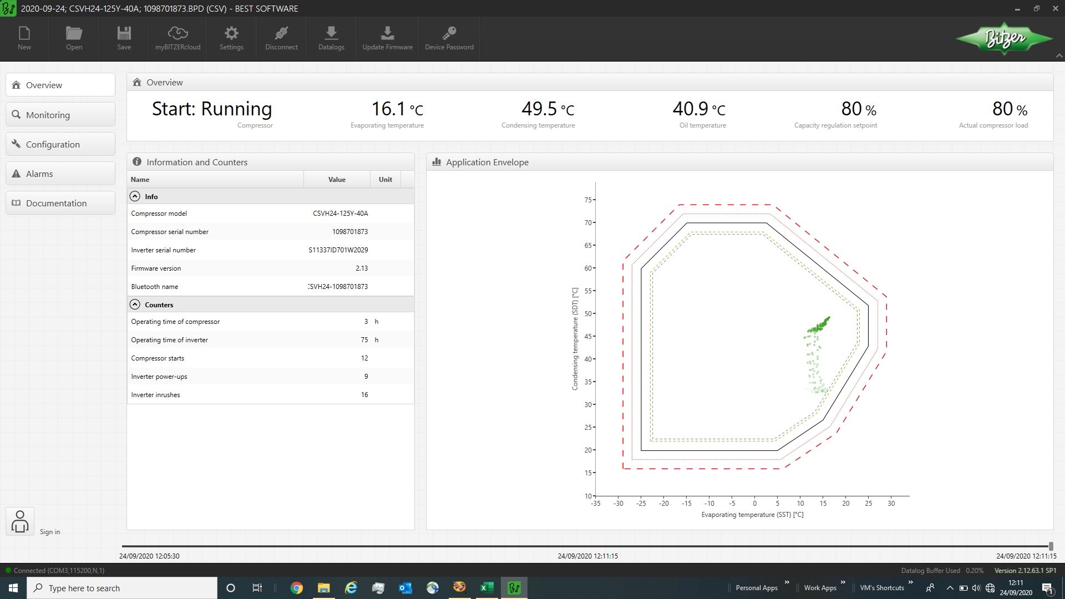This screenshot has width=1065, height=599.
Task: Click Firmware version value 2.13
Action: (362, 268)
